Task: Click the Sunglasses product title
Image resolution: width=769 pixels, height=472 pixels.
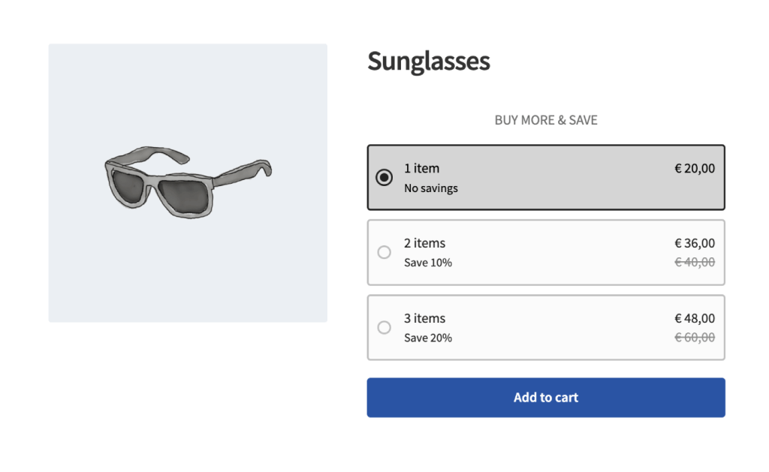Action: (x=428, y=62)
